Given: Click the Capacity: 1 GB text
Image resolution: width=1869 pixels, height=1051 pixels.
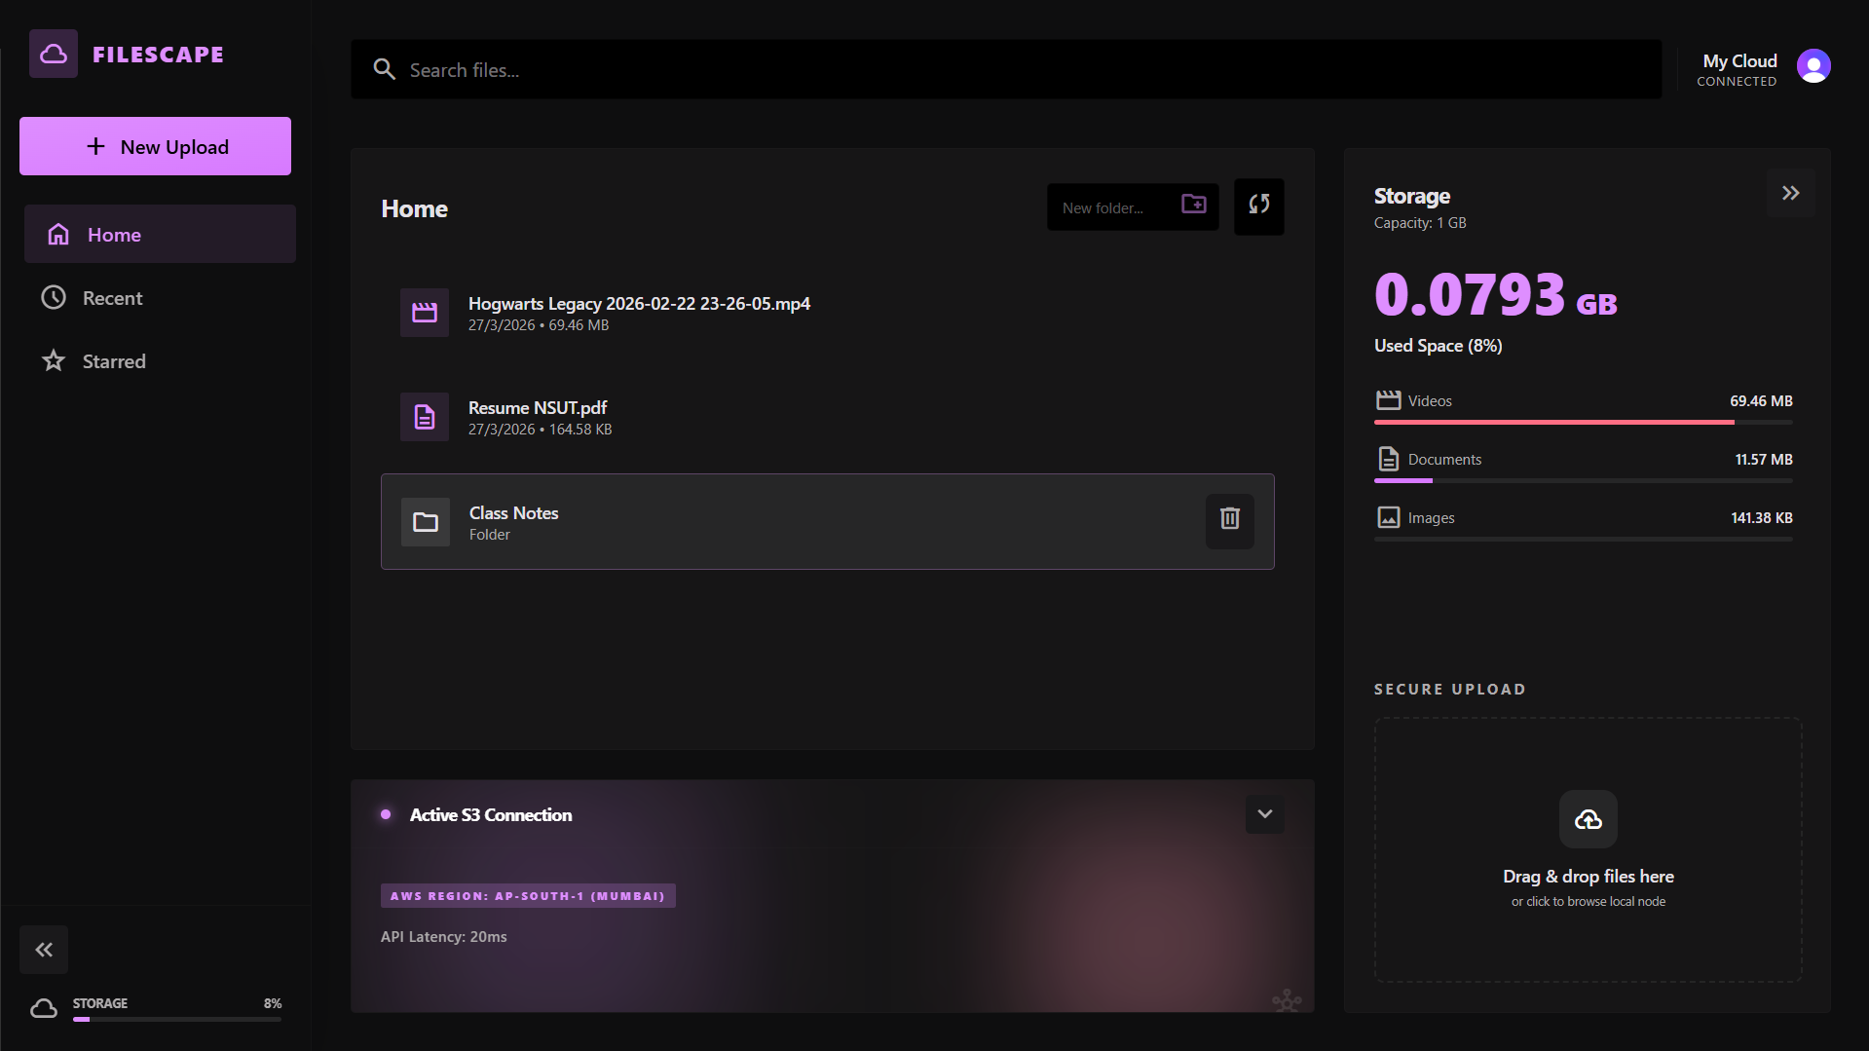Looking at the screenshot, I should (x=1419, y=222).
